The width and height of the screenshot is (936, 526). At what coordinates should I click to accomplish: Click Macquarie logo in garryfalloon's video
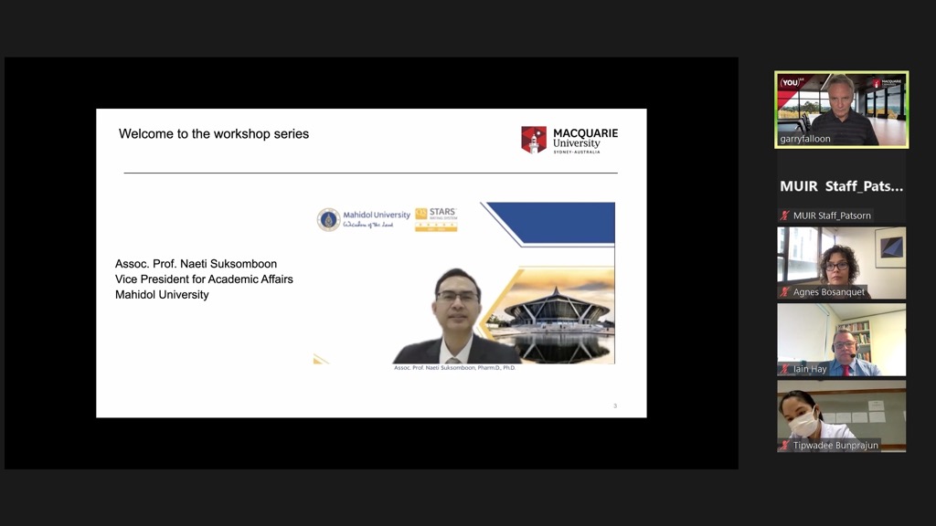click(x=885, y=83)
